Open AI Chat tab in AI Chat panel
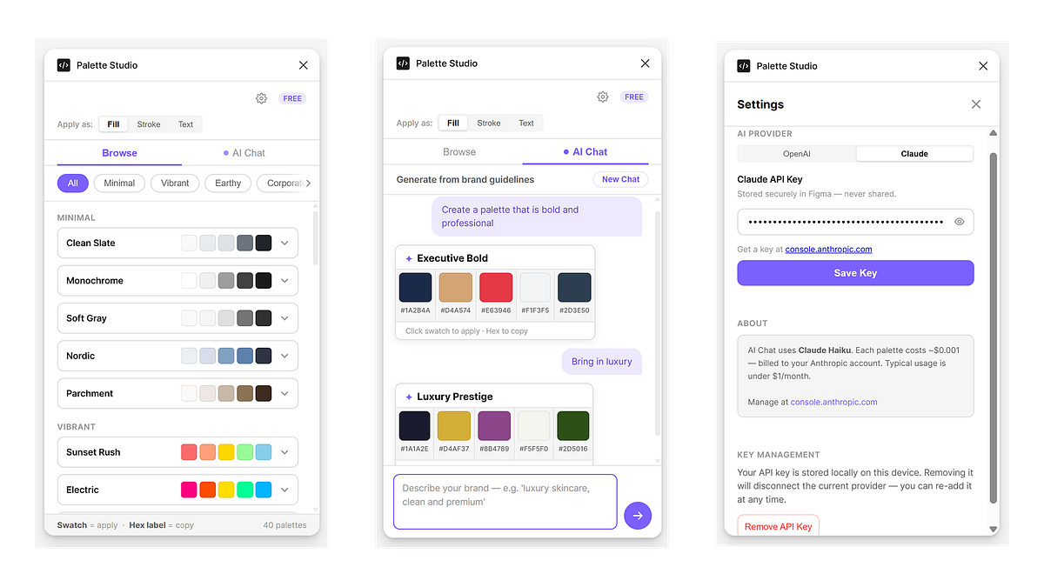 (586, 151)
